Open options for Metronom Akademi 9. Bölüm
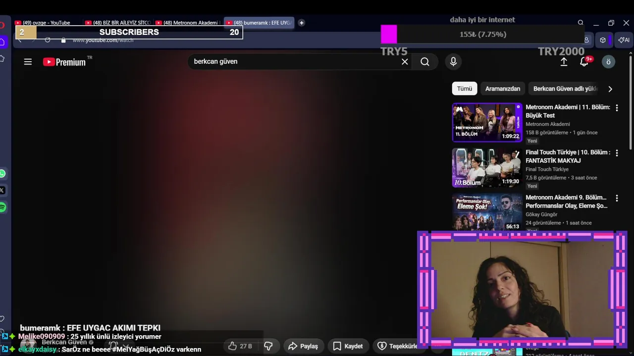The height and width of the screenshot is (356, 634). coord(617,198)
